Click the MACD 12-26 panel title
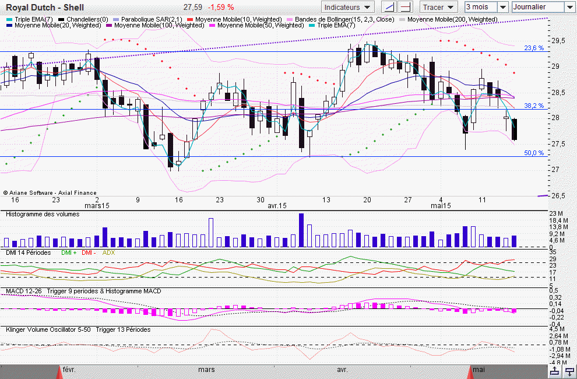The width and height of the screenshot is (577, 379). [x=23, y=291]
